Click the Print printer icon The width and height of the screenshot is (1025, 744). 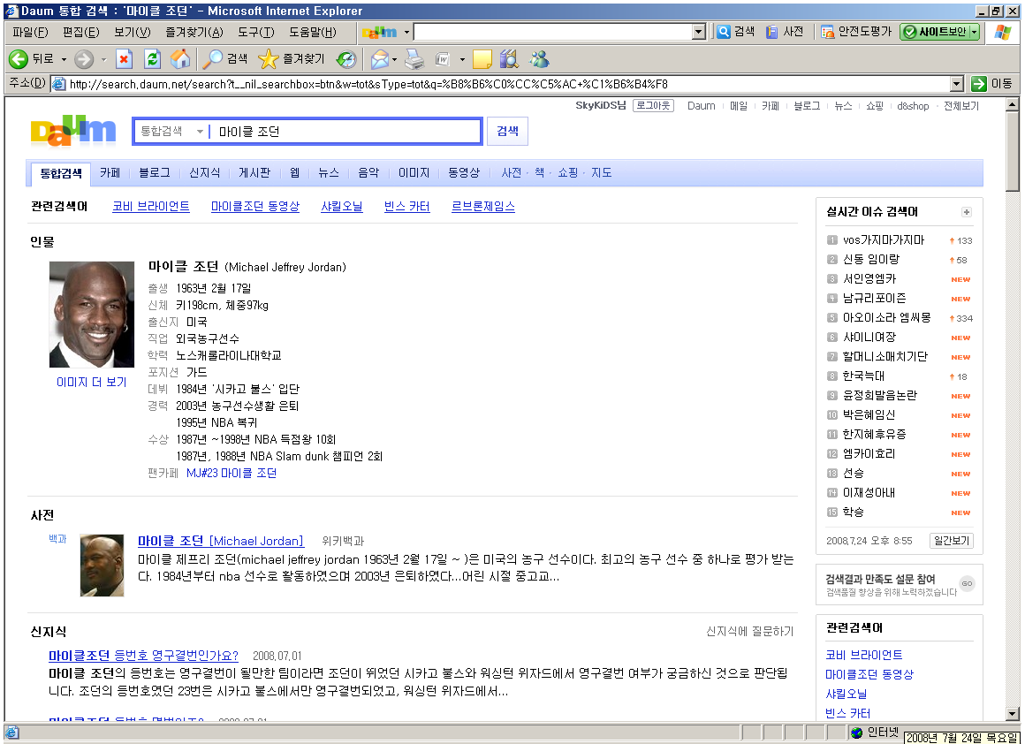click(x=414, y=59)
